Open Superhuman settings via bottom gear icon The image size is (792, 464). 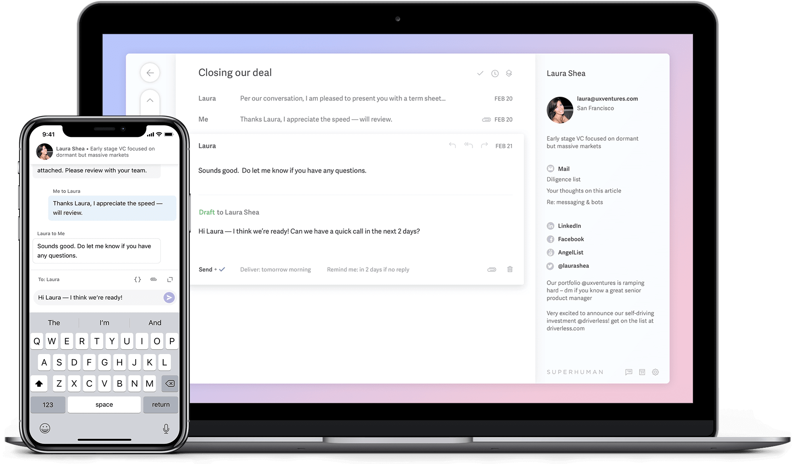655,372
